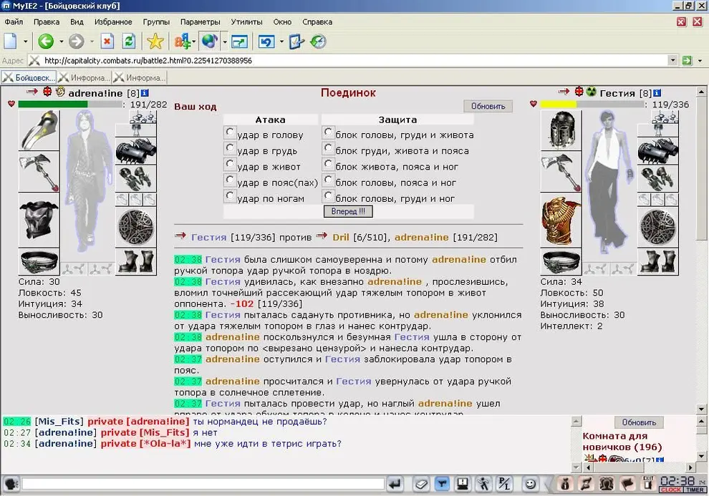
Task: Click the green Back navigation arrow
Action: (x=46, y=42)
